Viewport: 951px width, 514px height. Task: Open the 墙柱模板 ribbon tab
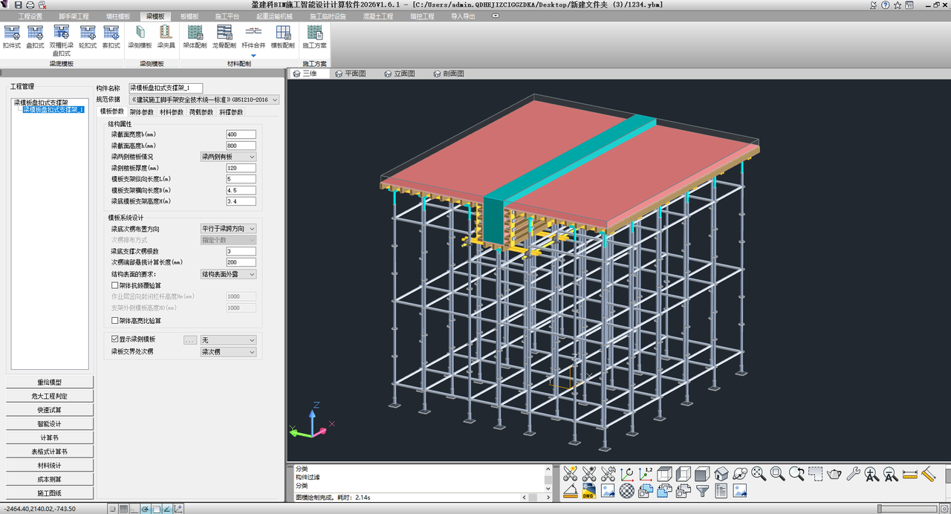coord(117,16)
